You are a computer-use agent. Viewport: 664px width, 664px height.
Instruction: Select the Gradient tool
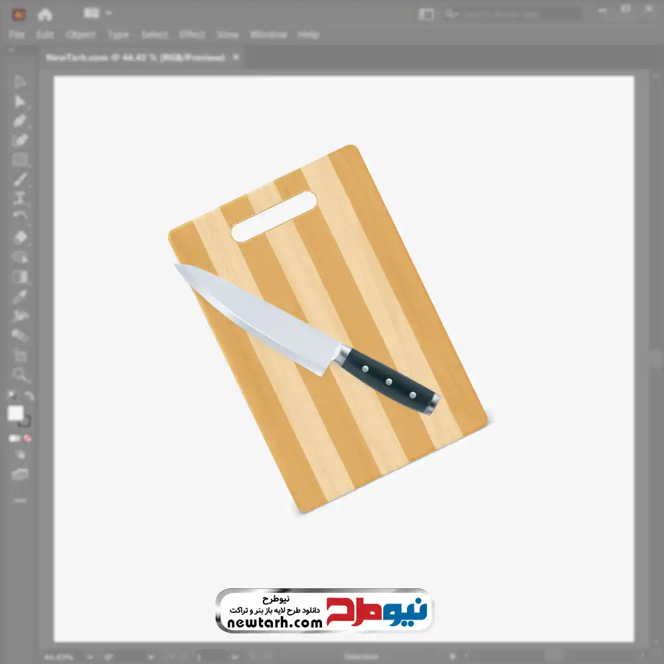pos(20,276)
